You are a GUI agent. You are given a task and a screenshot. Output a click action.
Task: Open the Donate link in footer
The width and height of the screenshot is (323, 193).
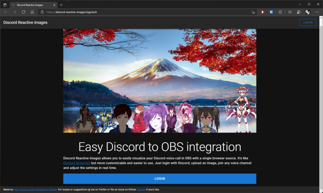141,189
